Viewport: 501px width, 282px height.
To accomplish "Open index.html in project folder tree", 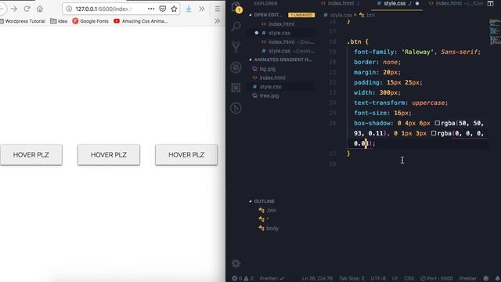I will point(272,78).
